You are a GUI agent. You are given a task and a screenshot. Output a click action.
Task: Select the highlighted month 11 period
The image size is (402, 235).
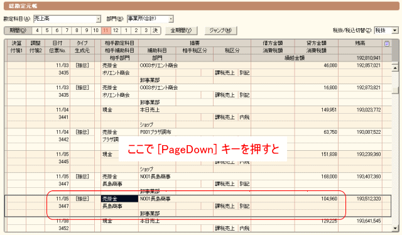[106, 31]
